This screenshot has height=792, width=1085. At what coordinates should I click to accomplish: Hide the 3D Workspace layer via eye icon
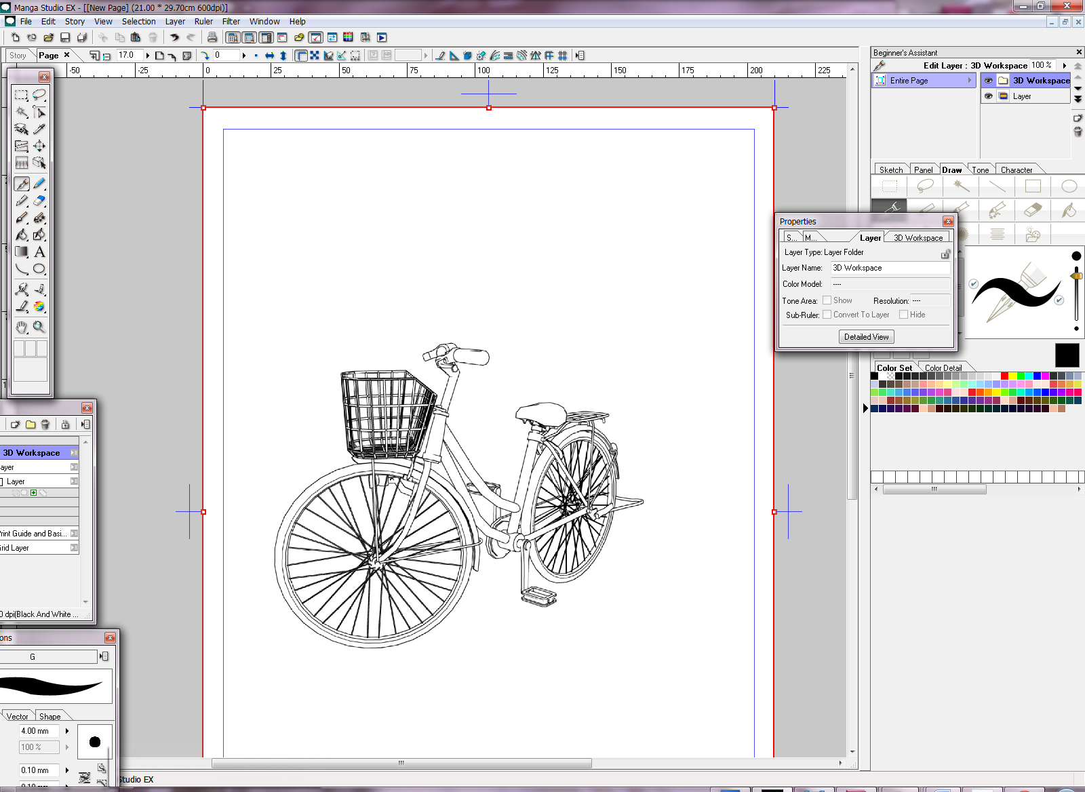[x=988, y=81]
